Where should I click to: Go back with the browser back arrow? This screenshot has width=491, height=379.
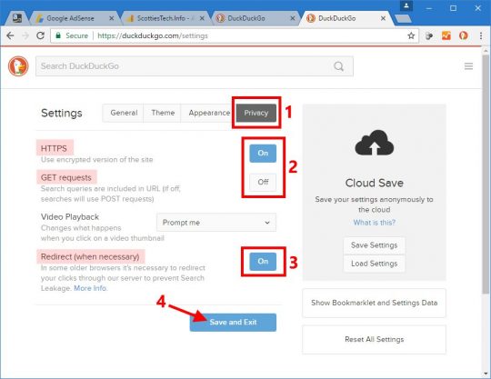(10, 35)
